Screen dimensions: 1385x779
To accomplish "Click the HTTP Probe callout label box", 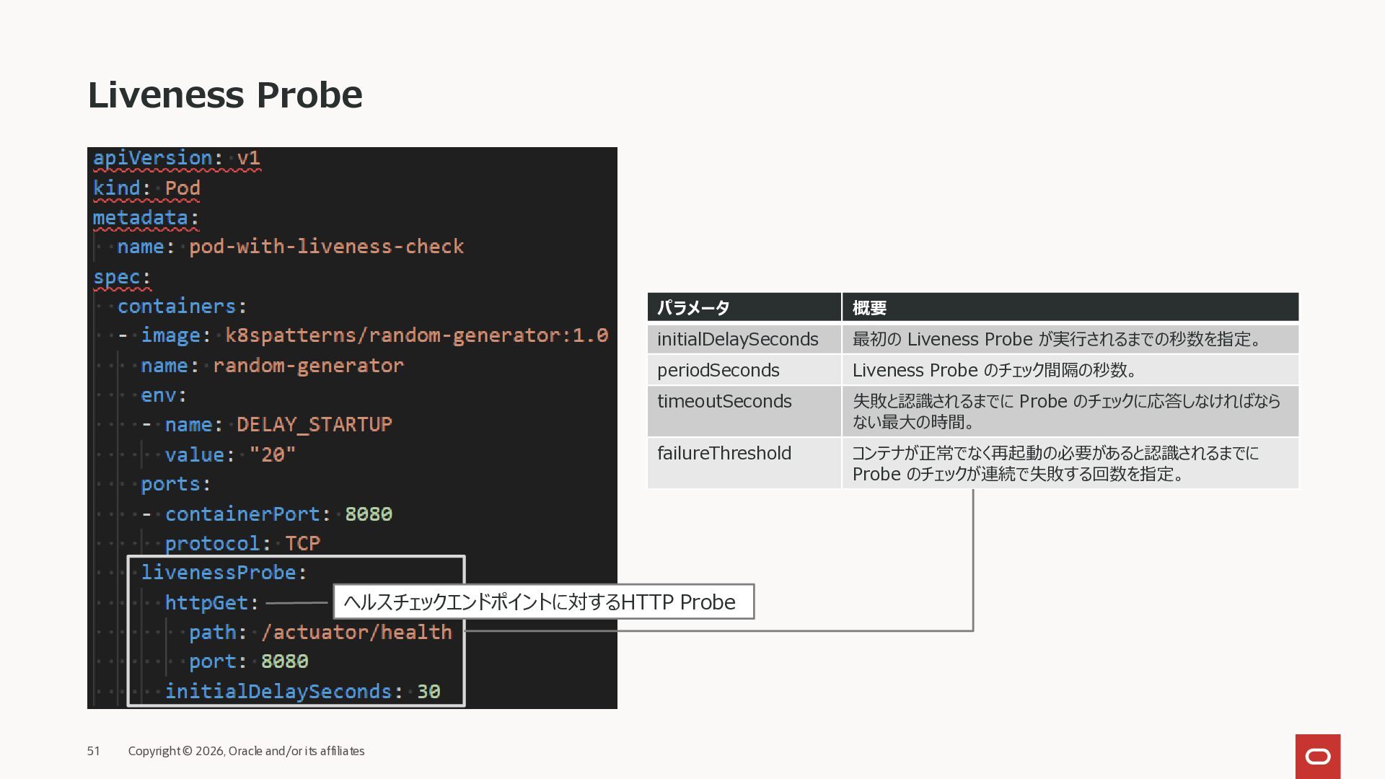I will click(543, 602).
